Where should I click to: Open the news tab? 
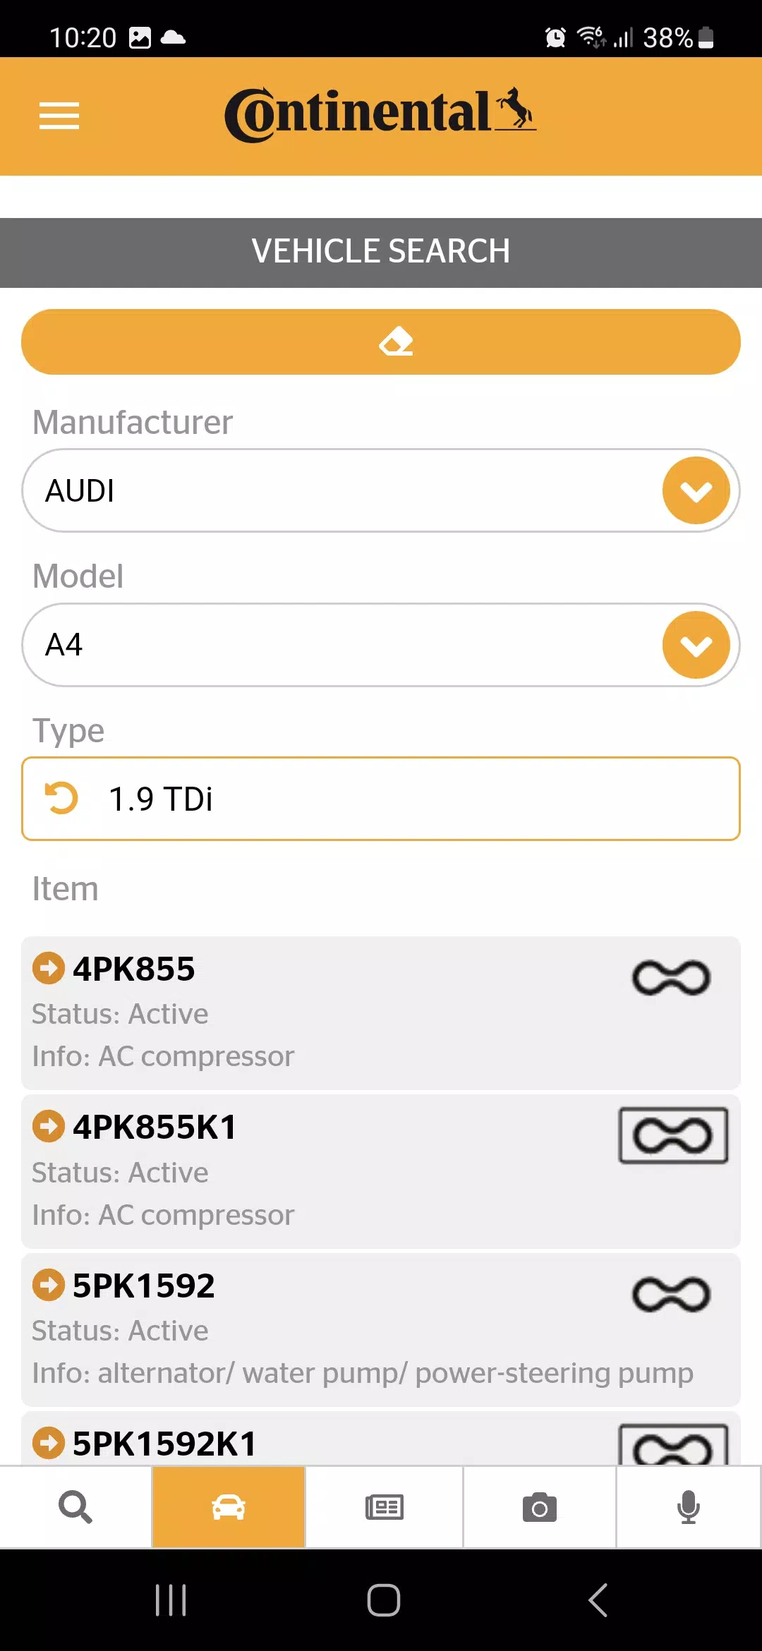384,1507
